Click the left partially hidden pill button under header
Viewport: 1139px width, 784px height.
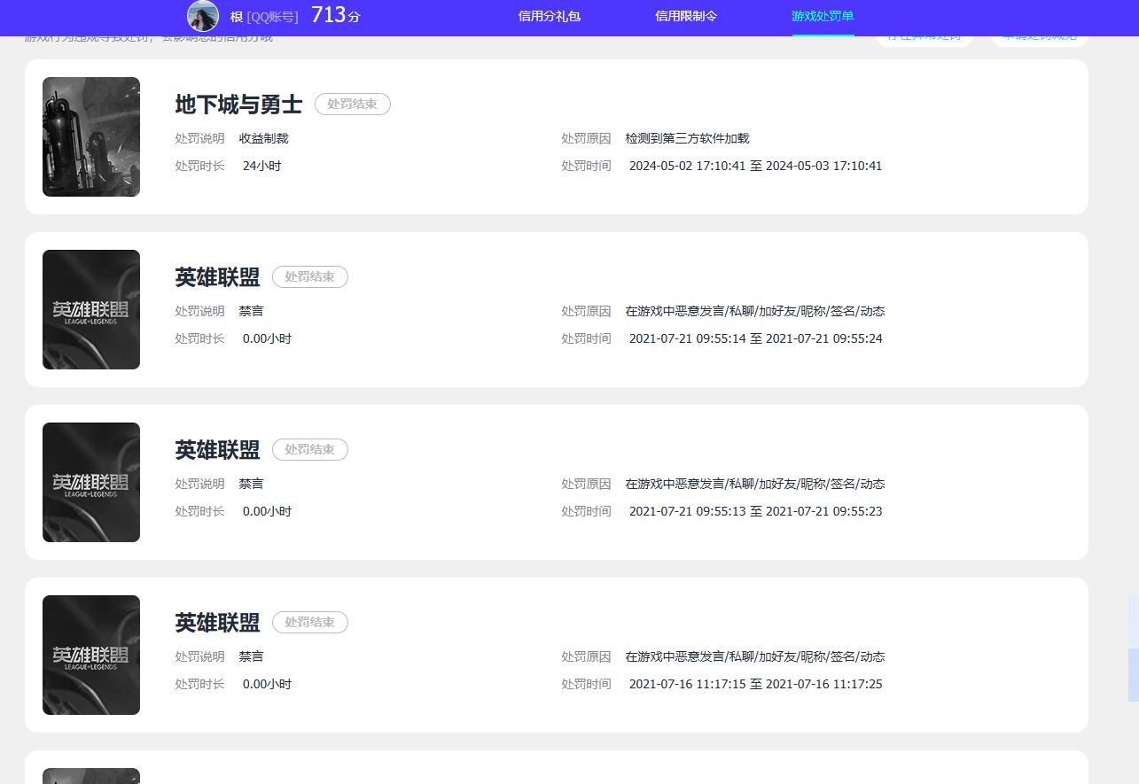pyautogui.click(x=924, y=40)
